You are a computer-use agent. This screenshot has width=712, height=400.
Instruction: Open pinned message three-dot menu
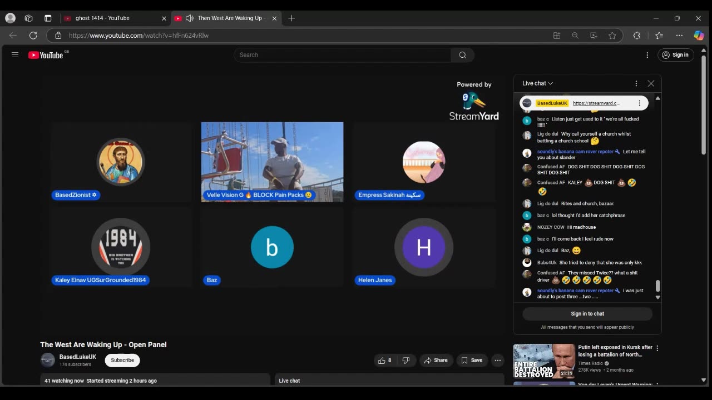[640, 103]
